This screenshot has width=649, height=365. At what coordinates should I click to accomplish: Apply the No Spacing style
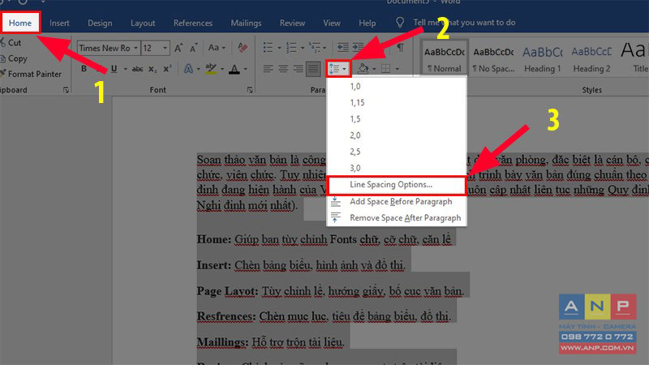click(x=493, y=58)
